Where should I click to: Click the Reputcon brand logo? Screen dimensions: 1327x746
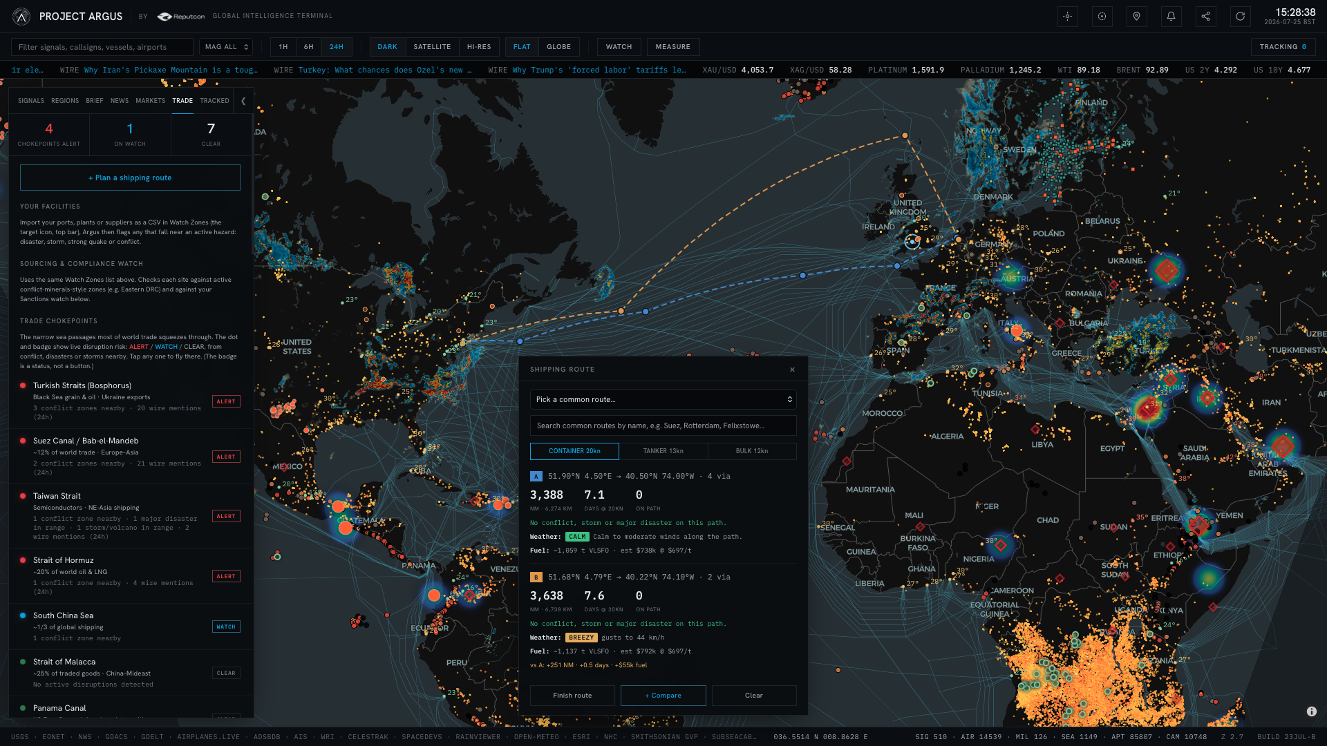[181, 17]
